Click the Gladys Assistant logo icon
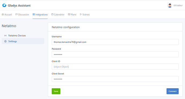The image size is (185, 99). [4, 5]
